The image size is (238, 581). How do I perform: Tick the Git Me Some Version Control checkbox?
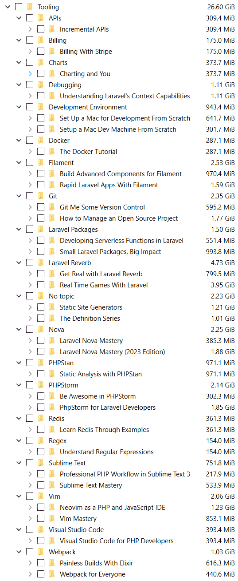coord(41,207)
